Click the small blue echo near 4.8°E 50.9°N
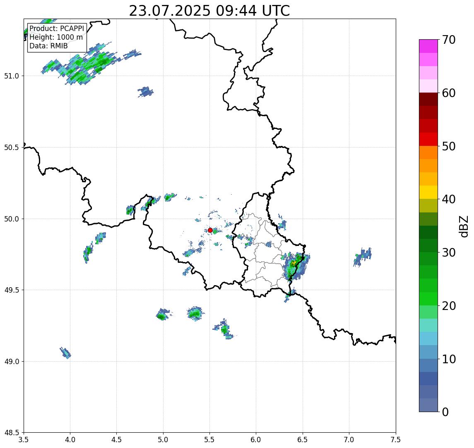The image size is (474, 448). 145,91
